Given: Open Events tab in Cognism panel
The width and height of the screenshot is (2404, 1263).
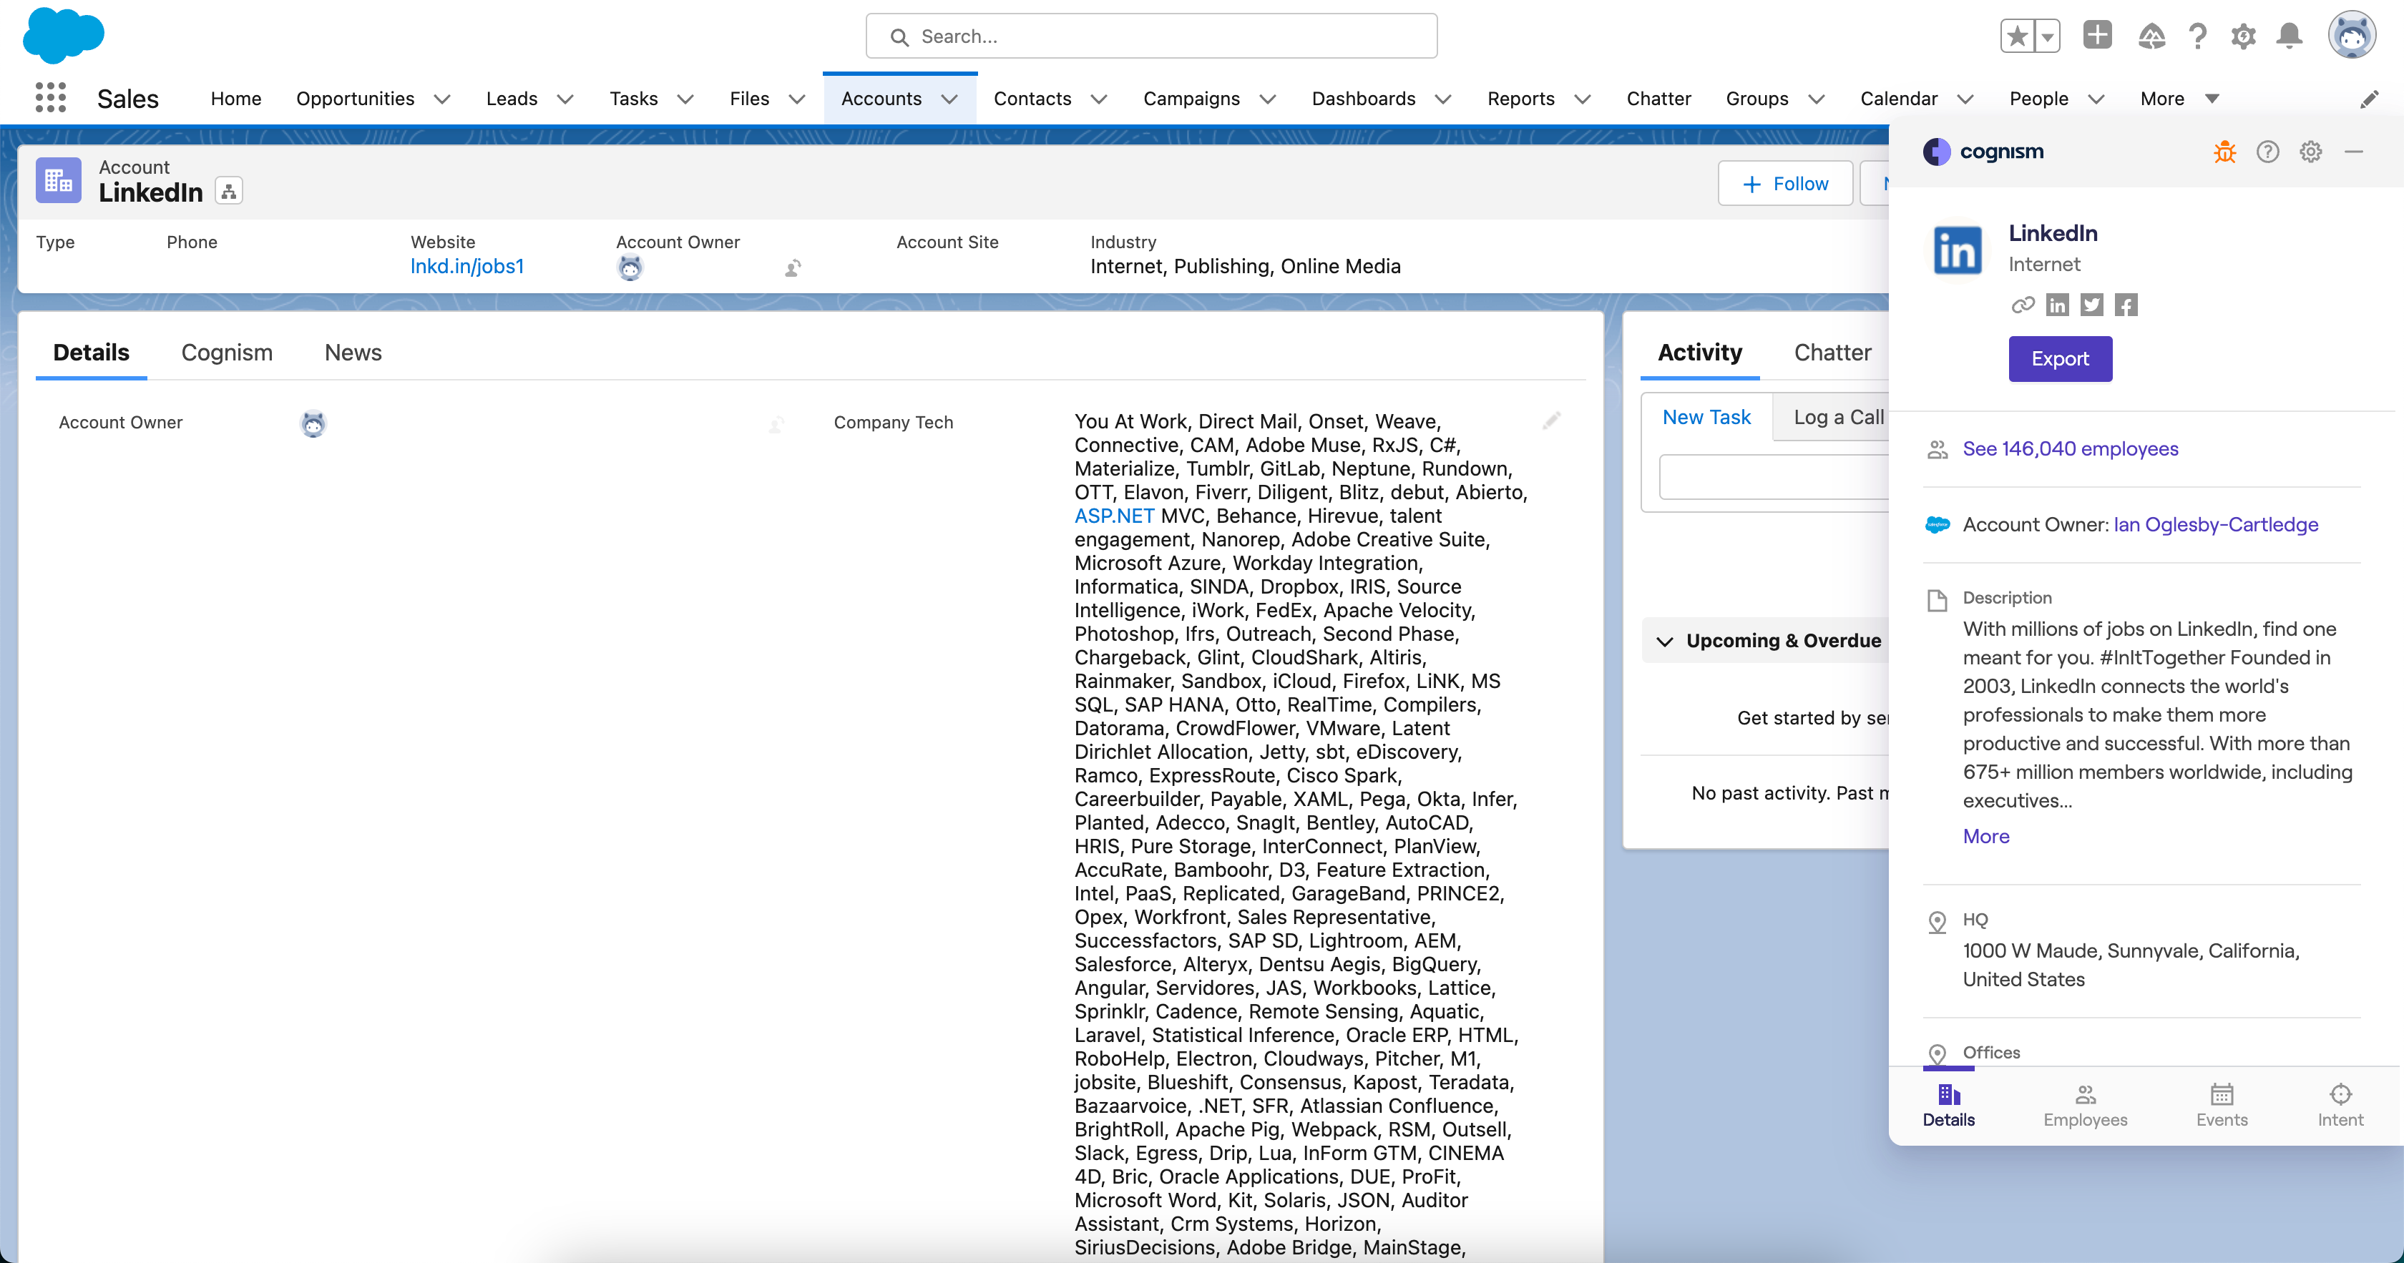Looking at the screenshot, I should coord(2221,1106).
